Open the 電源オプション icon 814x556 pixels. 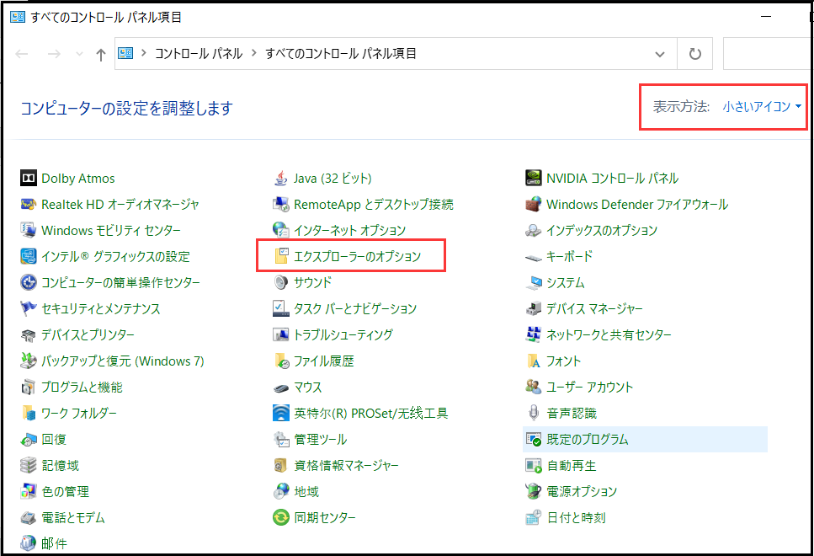[533, 492]
